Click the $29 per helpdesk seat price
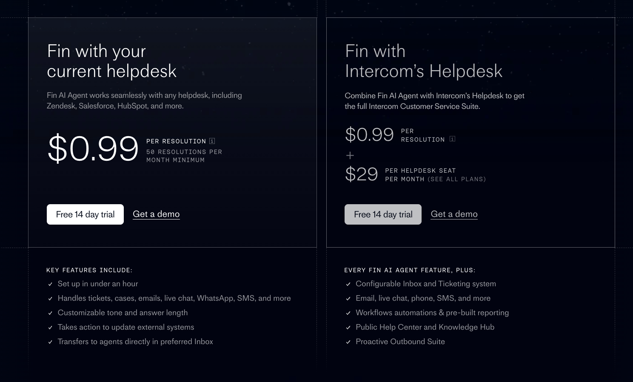The height and width of the screenshot is (382, 633). tap(362, 174)
